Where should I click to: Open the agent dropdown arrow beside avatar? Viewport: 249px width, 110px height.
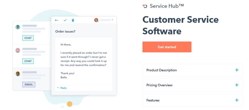112,20
